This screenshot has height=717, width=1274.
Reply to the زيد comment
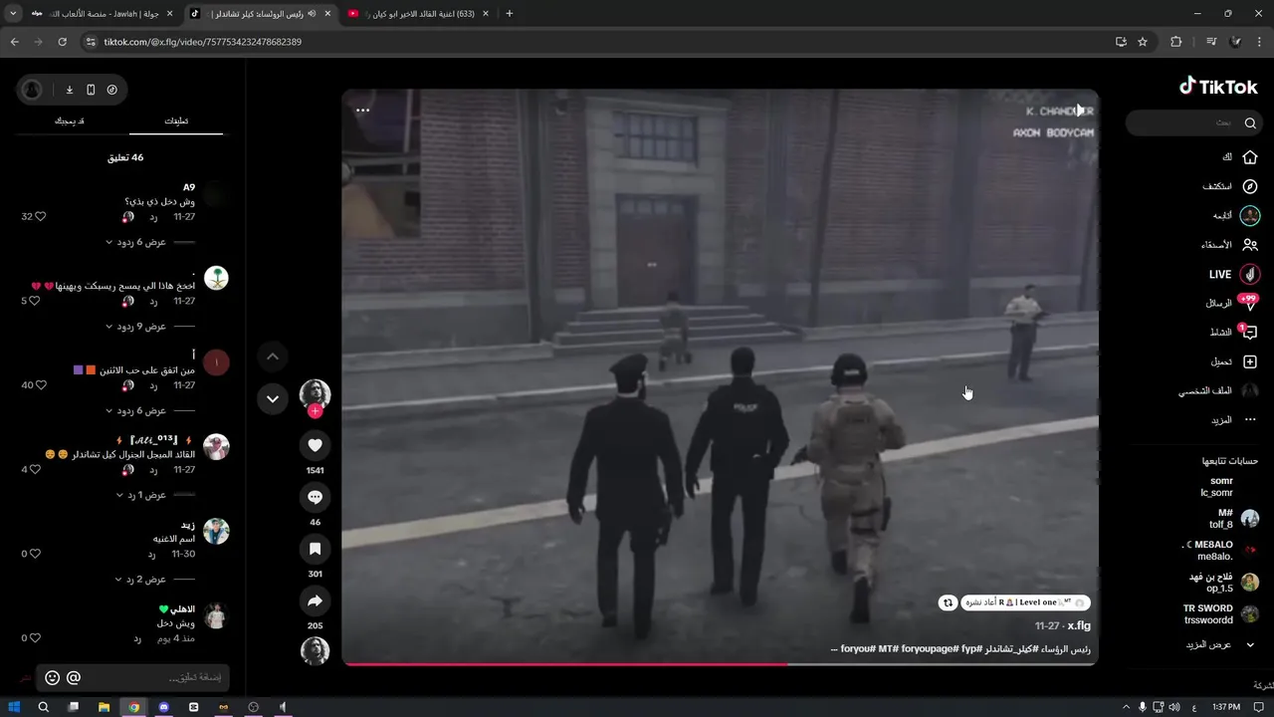coord(152,554)
